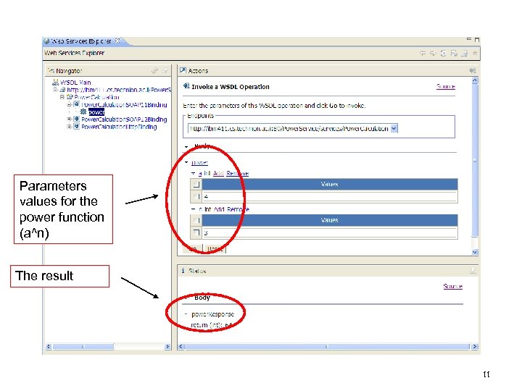The height and width of the screenshot is (391, 522).
Task: Click the second icon in Navigator header
Action: [165, 70]
